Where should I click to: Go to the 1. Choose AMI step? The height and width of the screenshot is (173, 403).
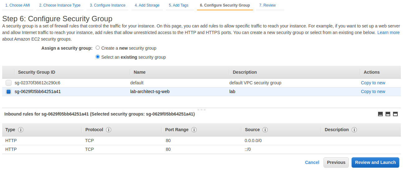point(17,5)
